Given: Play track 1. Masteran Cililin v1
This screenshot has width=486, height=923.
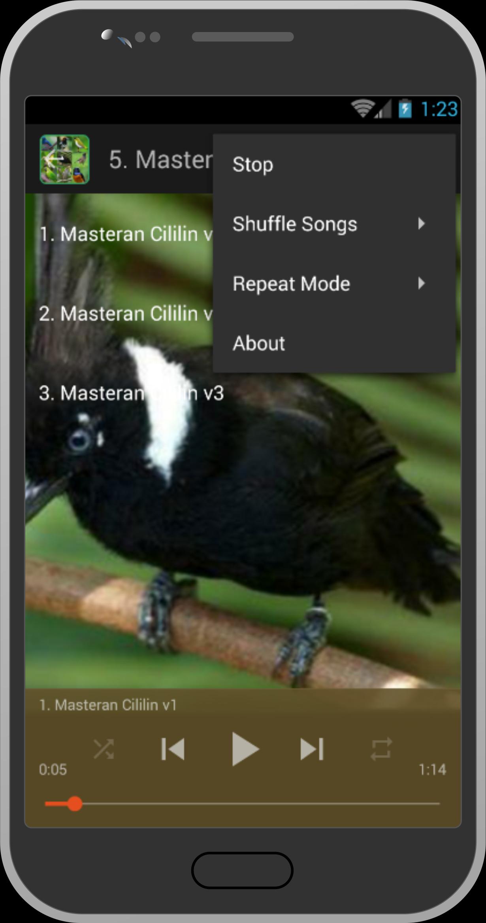Looking at the screenshot, I should [126, 234].
